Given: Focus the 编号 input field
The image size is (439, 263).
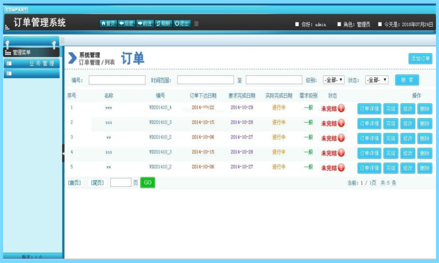Looking at the screenshot, I should [x=117, y=80].
